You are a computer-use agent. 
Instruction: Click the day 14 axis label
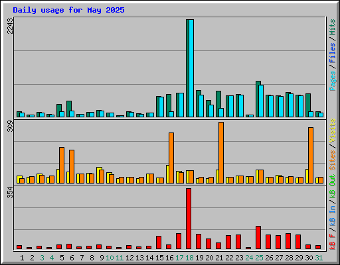[149, 258]
